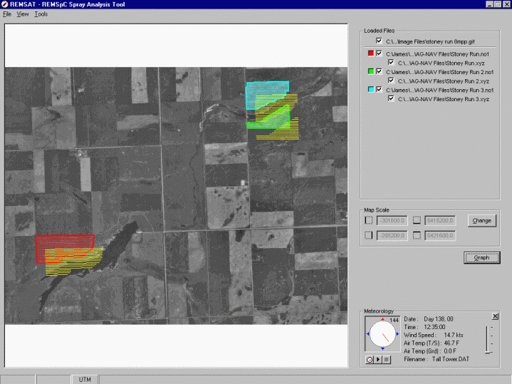Click the meteorology clock icon button
The image size is (512, 384).
(369, 360)
